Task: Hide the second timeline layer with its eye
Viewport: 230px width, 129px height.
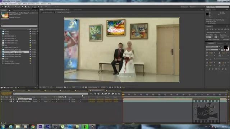Action: point(1,101)
